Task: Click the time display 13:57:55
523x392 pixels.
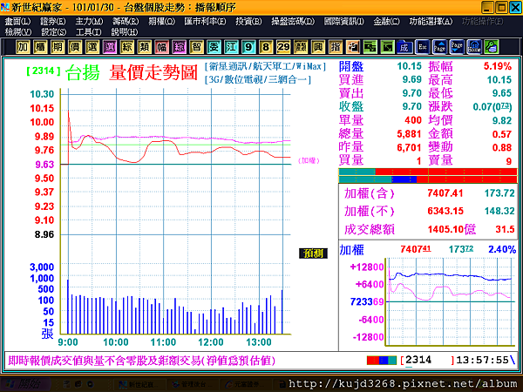Action: (x=482, y=360)
